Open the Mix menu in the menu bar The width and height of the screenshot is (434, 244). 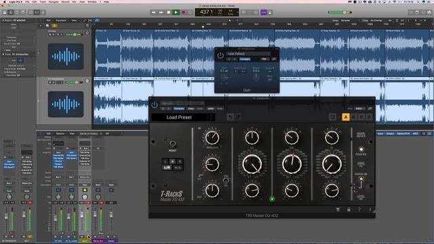(x=74, y=1)
